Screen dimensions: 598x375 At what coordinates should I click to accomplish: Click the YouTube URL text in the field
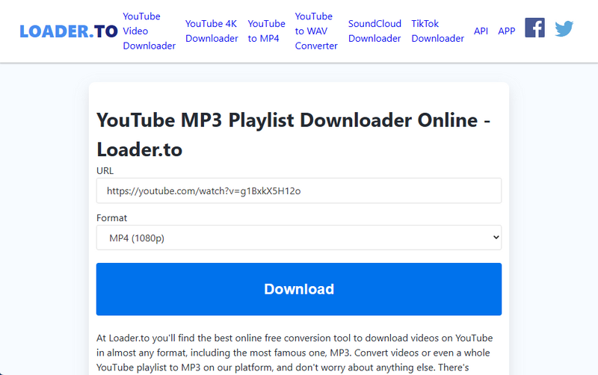203,191
